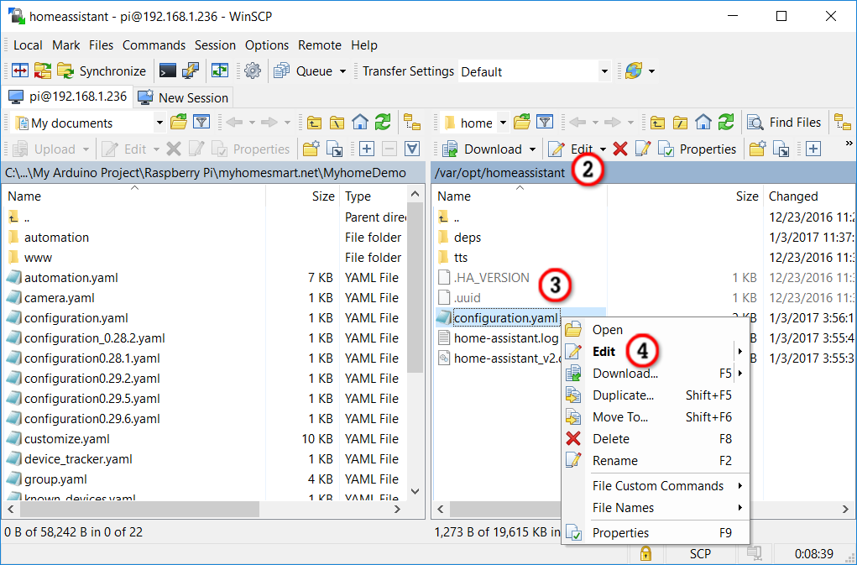Click the Compare Directories toolbar icon
Viewport: 857px width, 565px height.
[20, 71]
